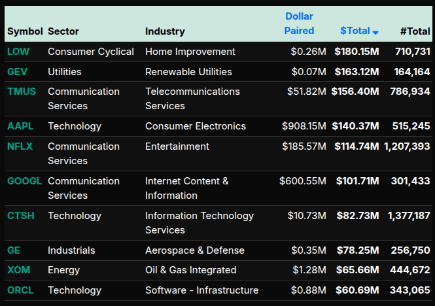435x306 pixels.
Task: Click the $Total sort descending arrow
Action: pyautogui.click(x=375, y=31)
